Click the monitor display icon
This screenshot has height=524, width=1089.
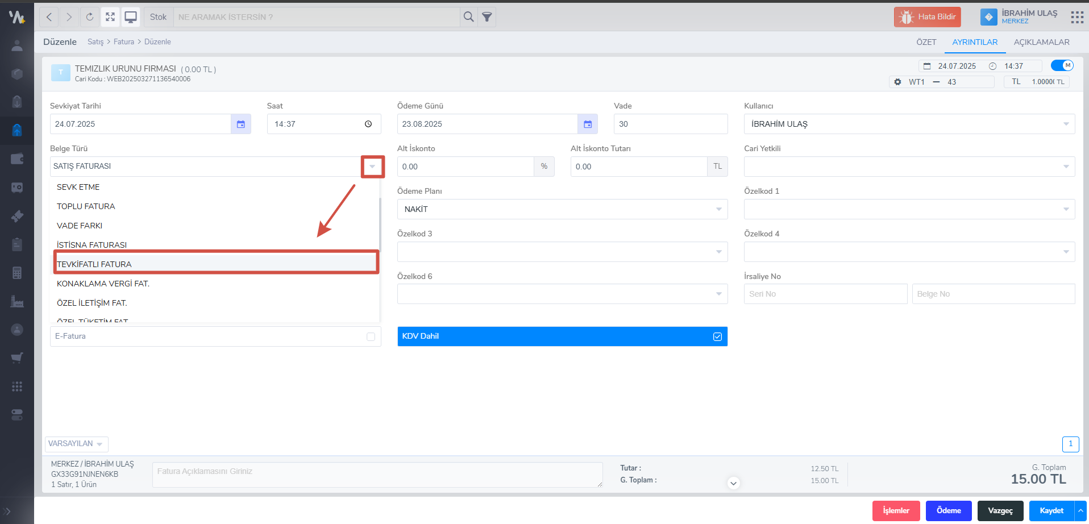[x=131, y=17]
